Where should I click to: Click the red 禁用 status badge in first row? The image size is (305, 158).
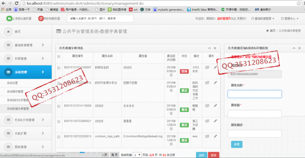click(x=184, y=71)
